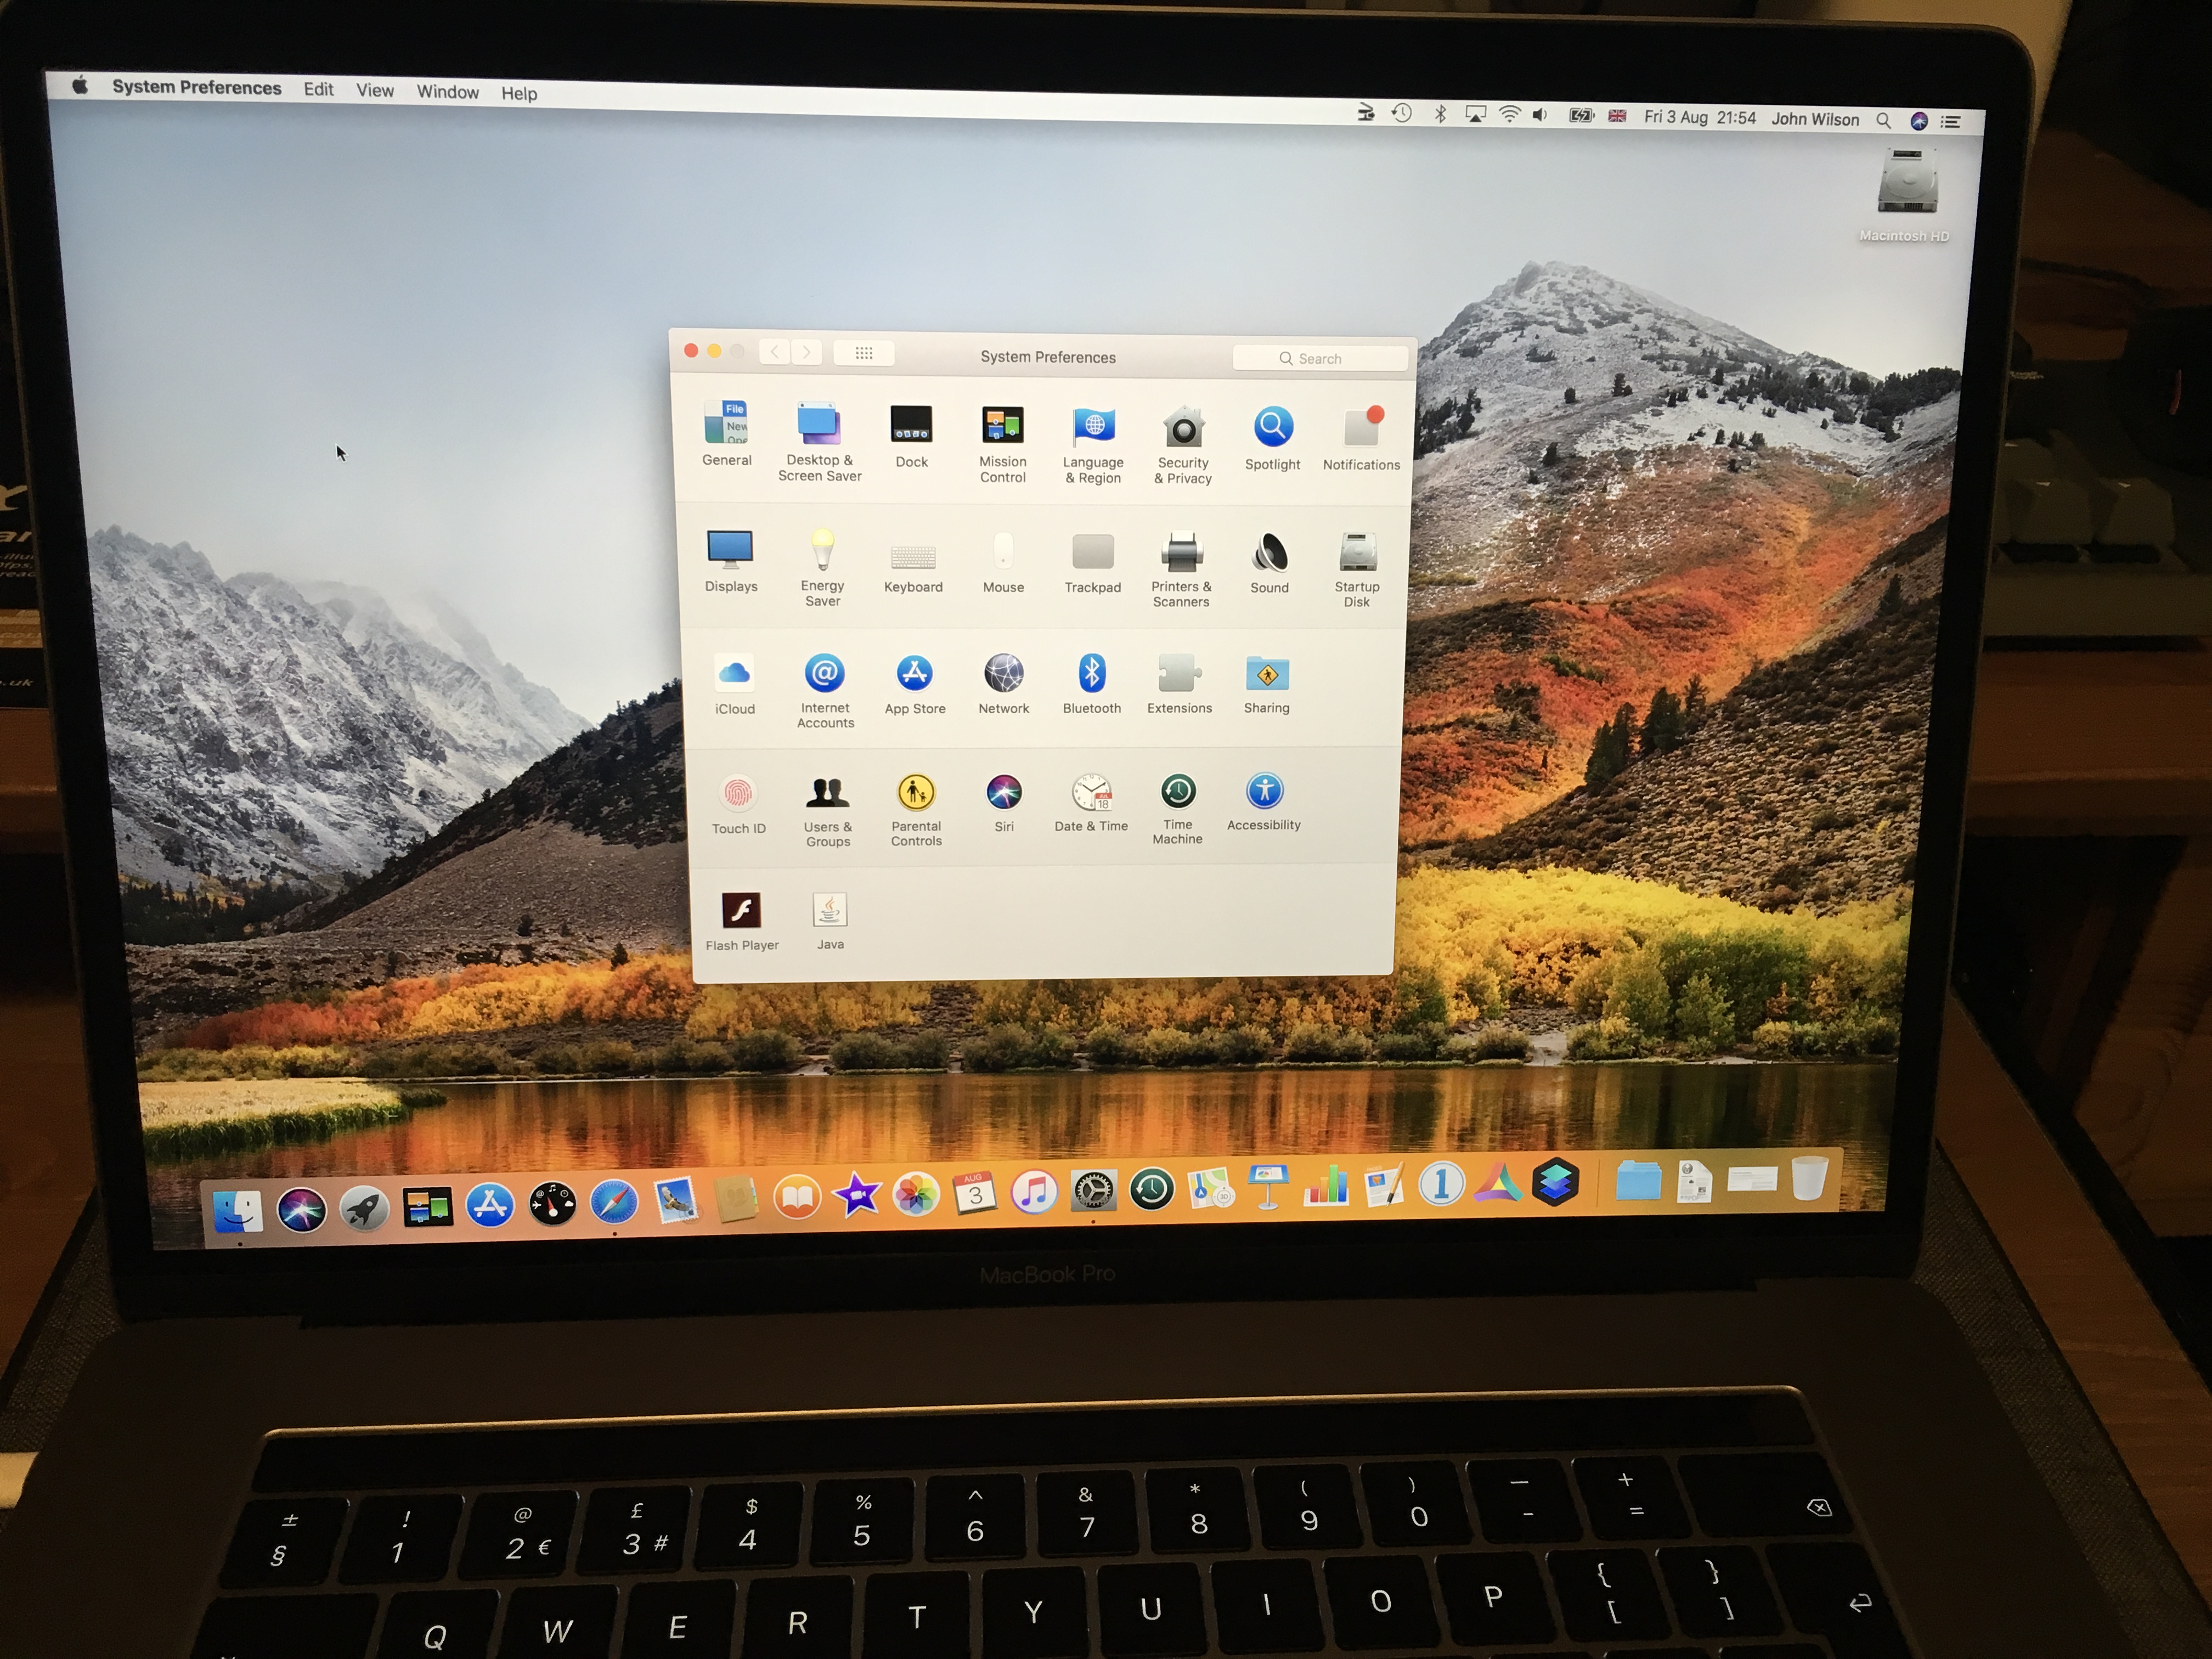Click the Show All grid button

[864, 353]
